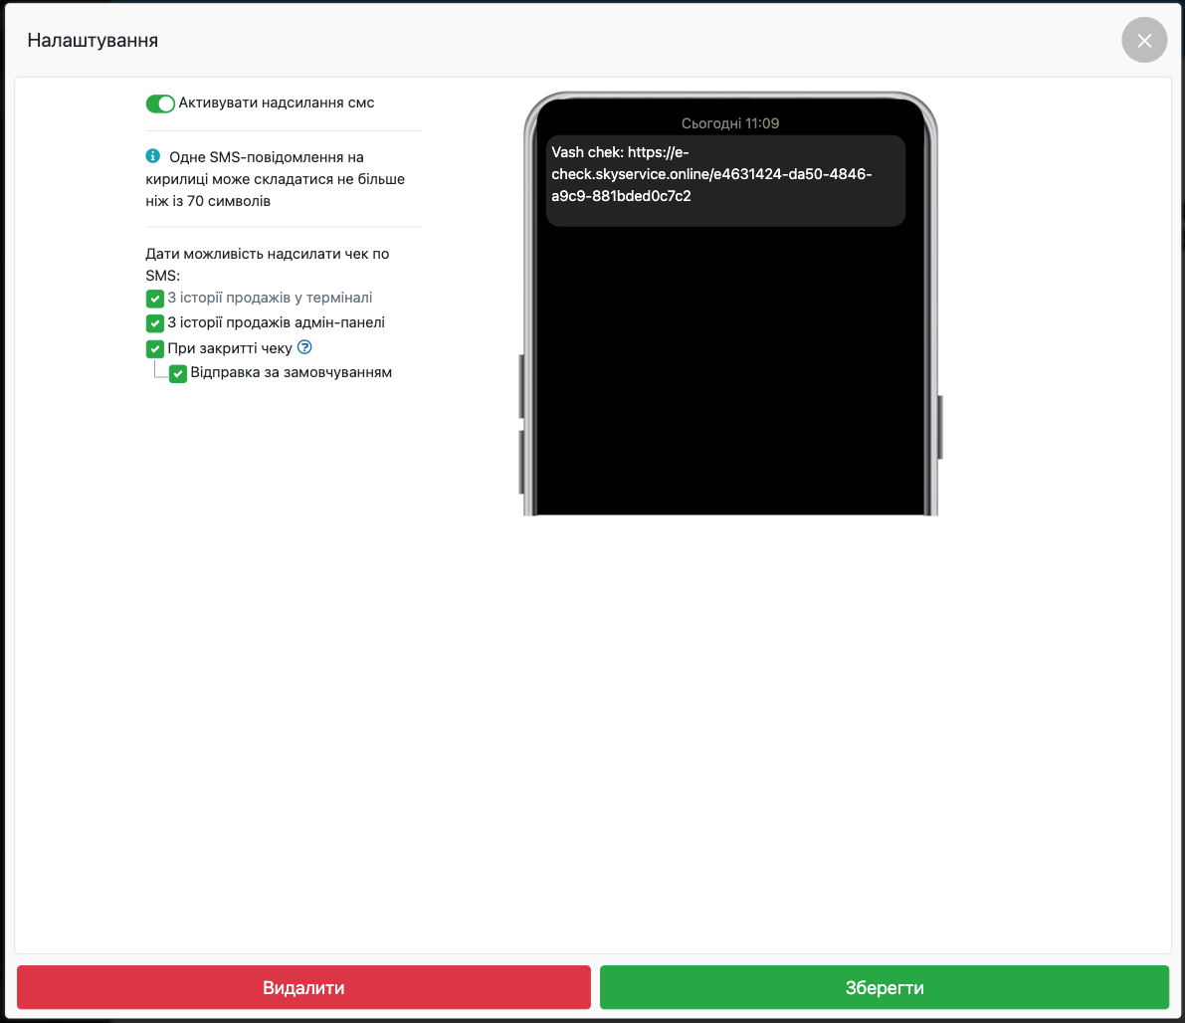
Task: Click the SMS message bubble in phone preview
Action: tap(725, 180)
